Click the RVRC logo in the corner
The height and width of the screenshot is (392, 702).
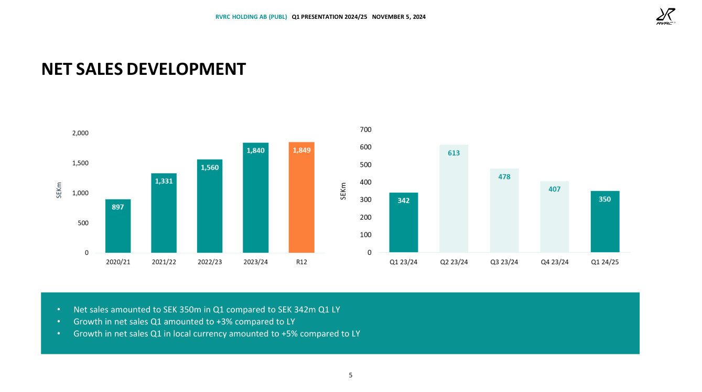coord(665,16)
